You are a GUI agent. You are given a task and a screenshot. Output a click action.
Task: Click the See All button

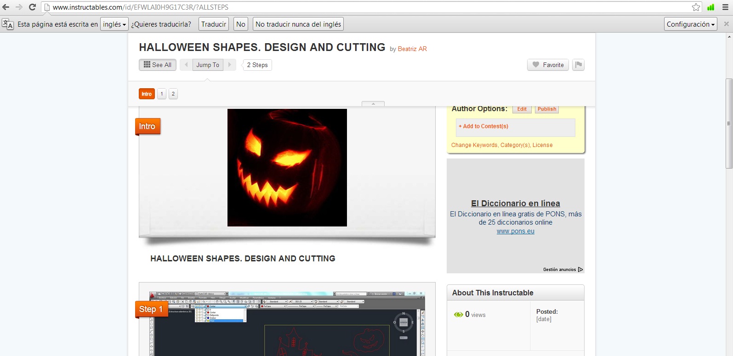158,65
